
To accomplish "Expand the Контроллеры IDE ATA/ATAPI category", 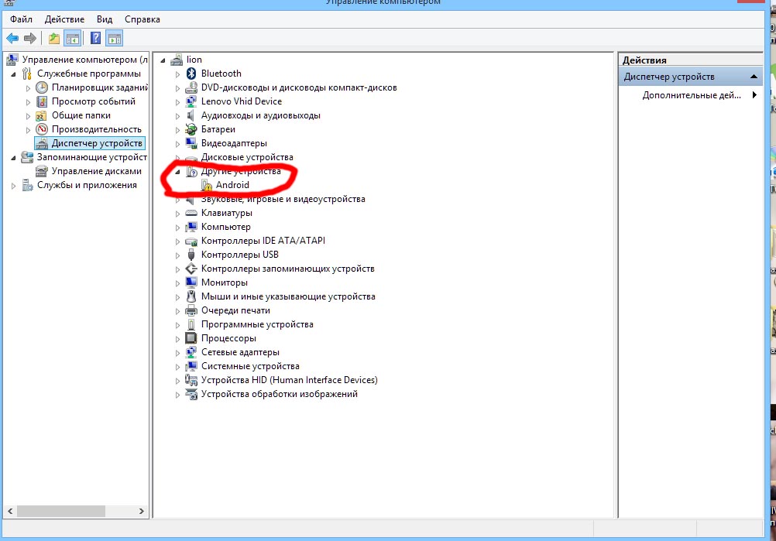I will coord(177,241).
